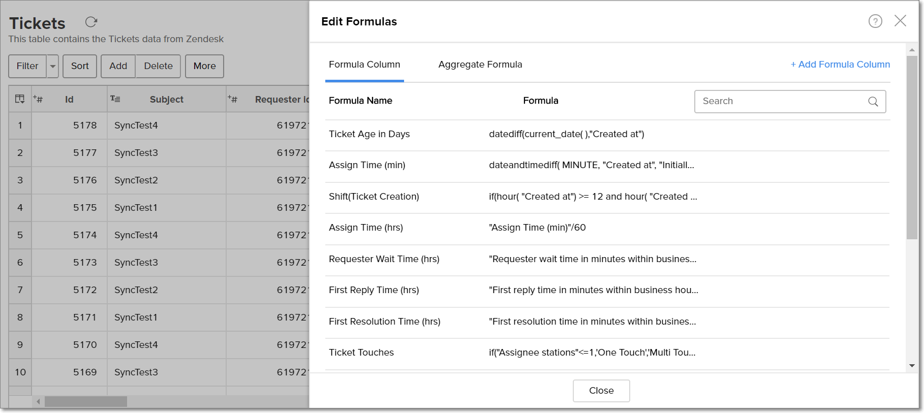The height and width of the screenshot is (413, 924).
Task: Open the help question mark icon
Action: click(x=875, y=21)
